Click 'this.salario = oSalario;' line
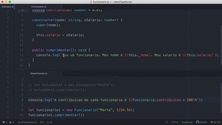 (60, 35)
